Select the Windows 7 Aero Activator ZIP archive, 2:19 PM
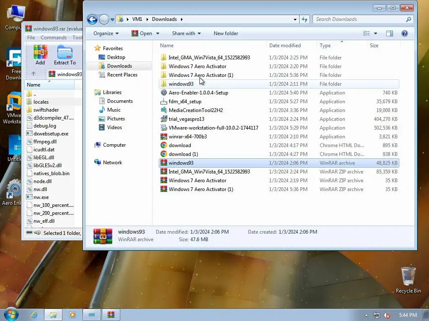The image size is (429, 321). point(279,180)
